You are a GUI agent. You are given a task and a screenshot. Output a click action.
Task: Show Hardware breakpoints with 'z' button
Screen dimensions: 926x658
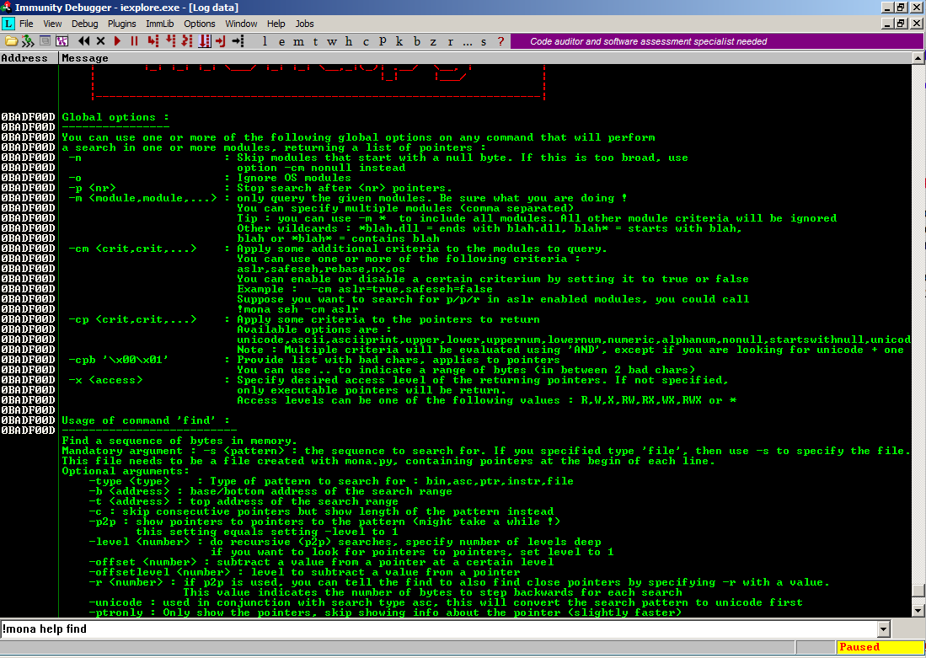(x=433, y=41)
